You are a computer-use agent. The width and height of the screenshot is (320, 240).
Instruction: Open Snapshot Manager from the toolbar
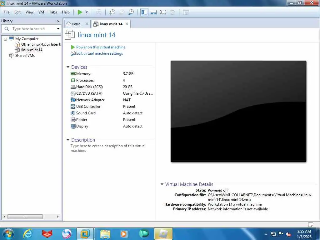(131, 12)
